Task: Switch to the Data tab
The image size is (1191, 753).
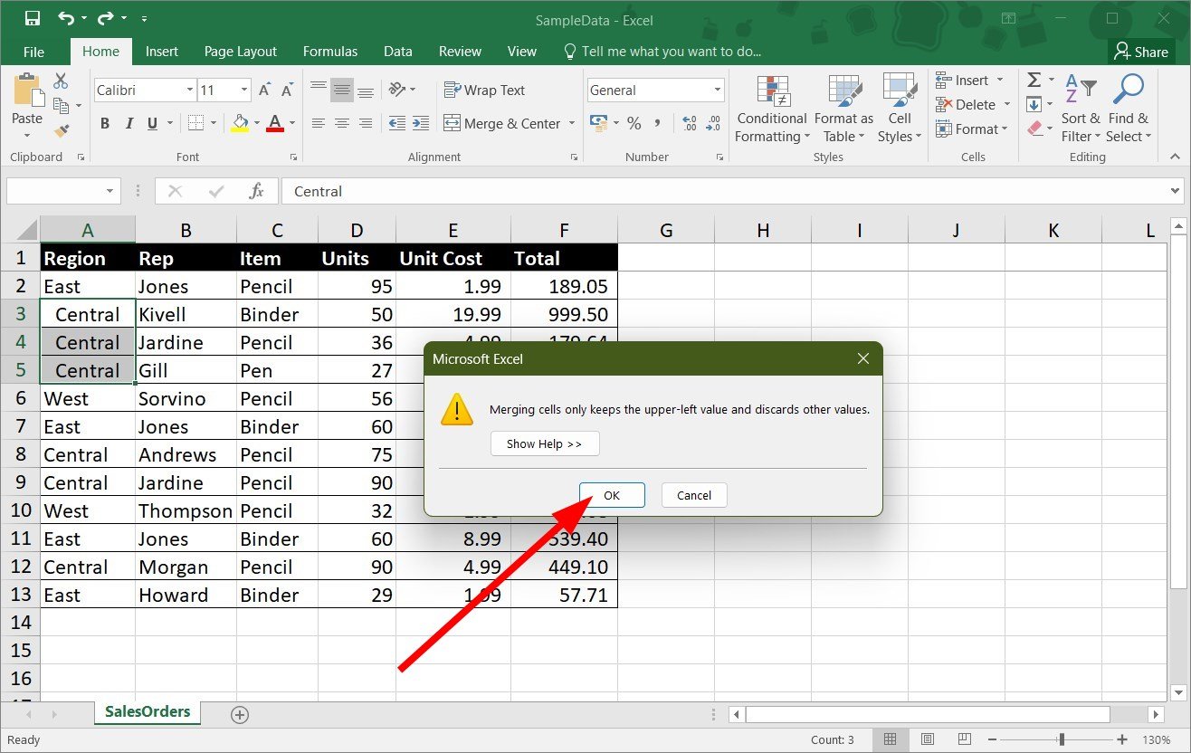Action: coord(398,52)
